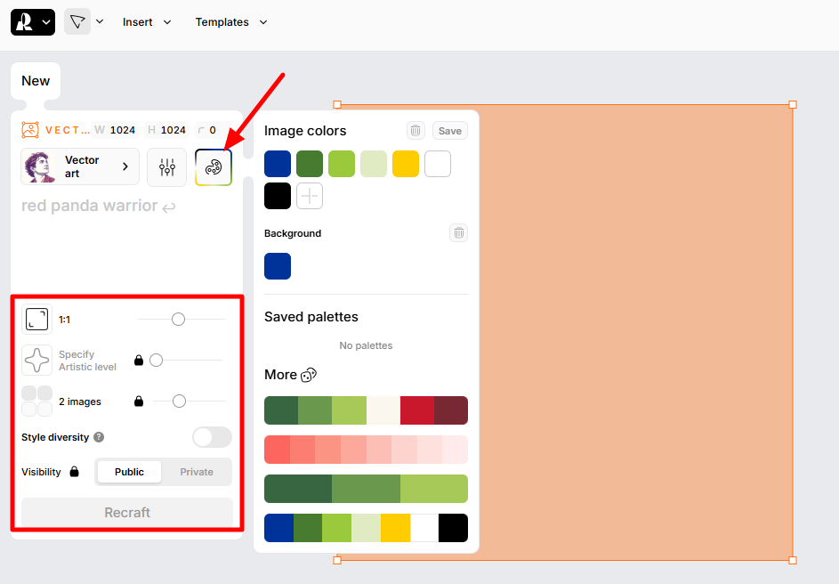Add a new image color with plus

(x=310, y=196)
